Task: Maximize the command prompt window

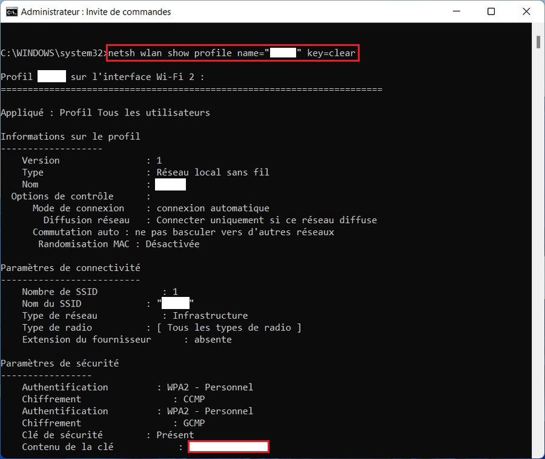Action: click(491, 11)
